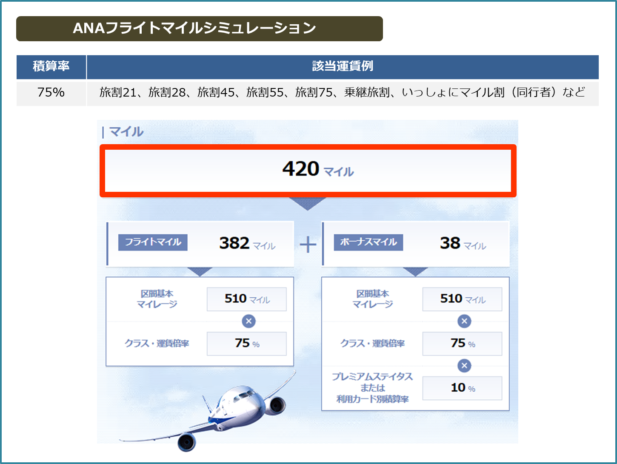Click the マイル section heading

pos(126,132)
